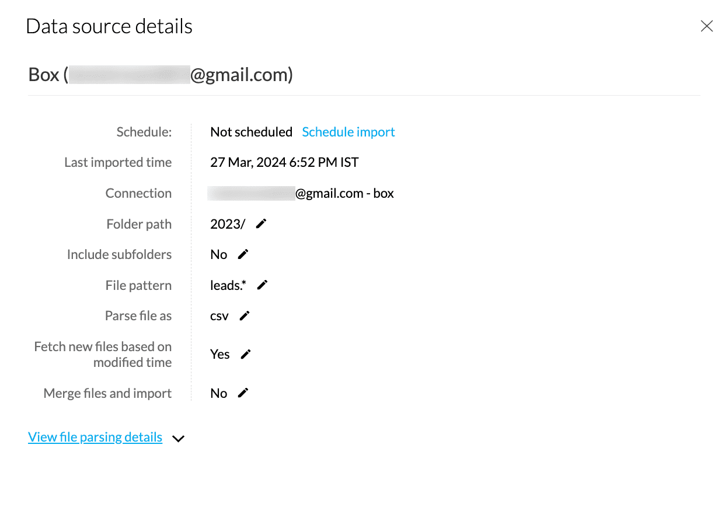The image size is (725, 511).
Task: Edit the File pattern leads.*
Action: [x=263, y=285]
